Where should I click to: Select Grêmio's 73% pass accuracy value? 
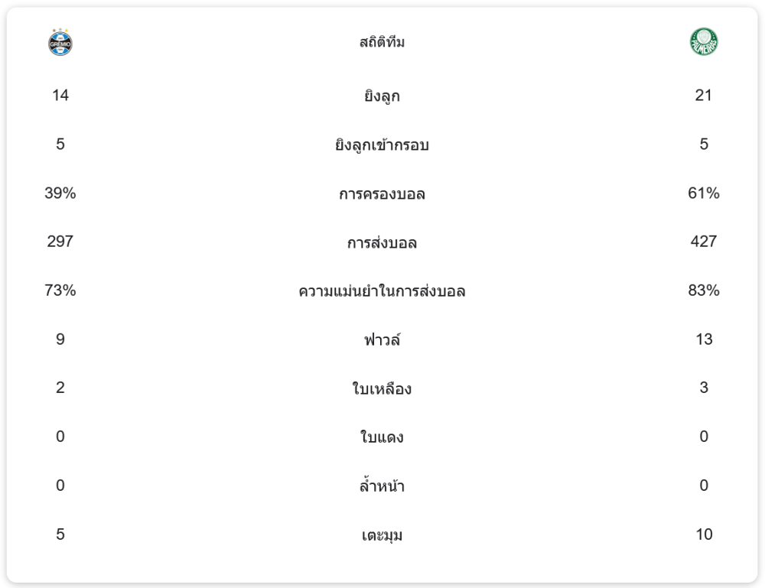coord(60,291)
